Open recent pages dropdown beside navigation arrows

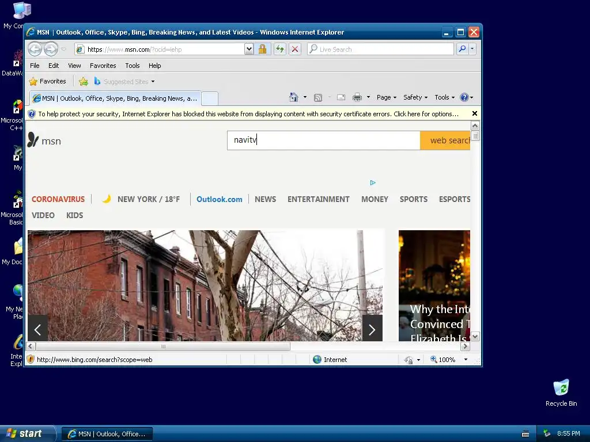[x=63, y=49]
